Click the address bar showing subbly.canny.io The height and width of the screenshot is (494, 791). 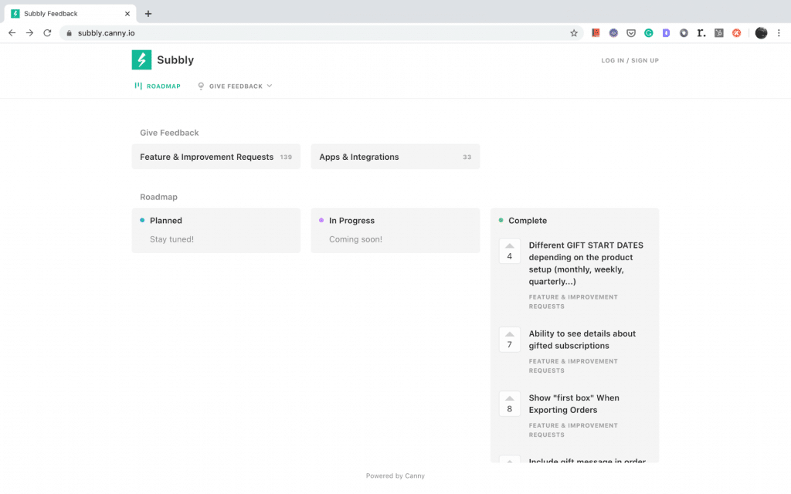tap(309, 33)
